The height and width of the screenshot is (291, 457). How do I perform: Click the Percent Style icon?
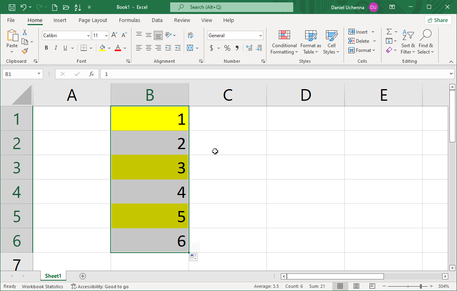(227, 48)
